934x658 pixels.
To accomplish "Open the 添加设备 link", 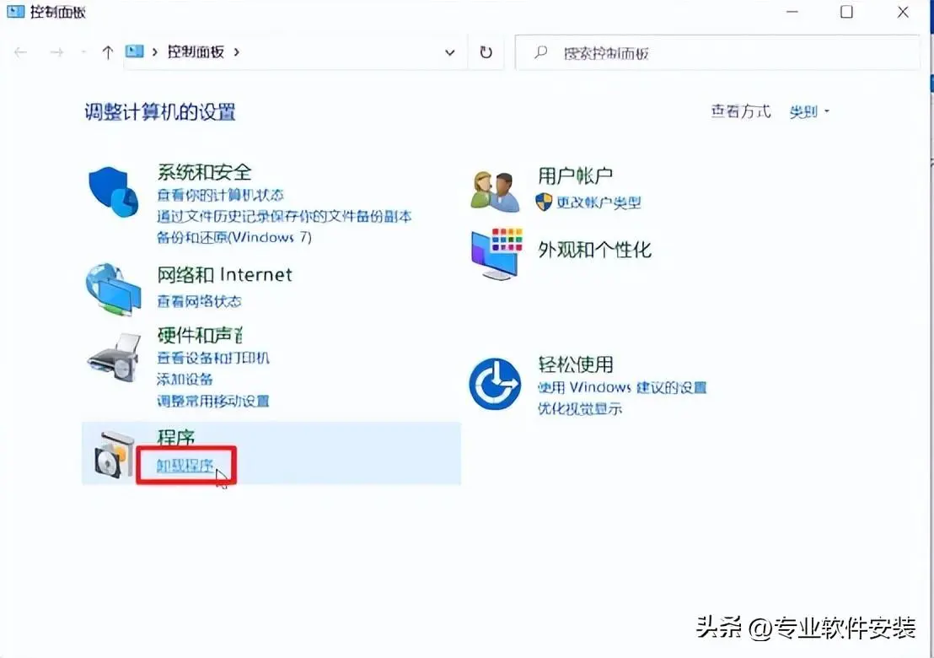I will pyautogui.click(x=185, y=379).
